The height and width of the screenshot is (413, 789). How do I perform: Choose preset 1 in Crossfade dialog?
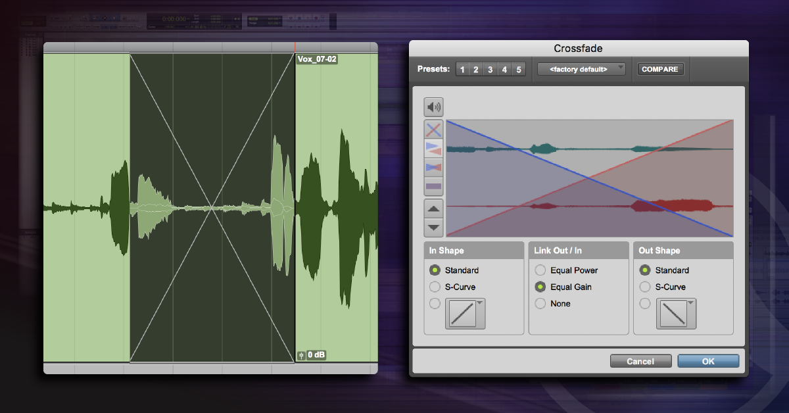[462, 69]
